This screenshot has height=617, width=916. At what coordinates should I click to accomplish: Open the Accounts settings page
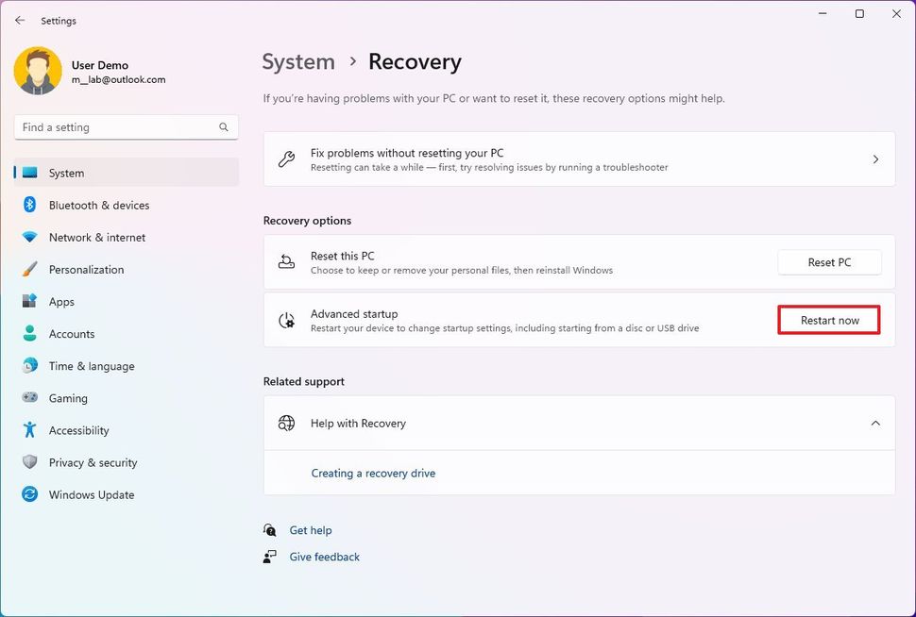[x=72, y=334]
